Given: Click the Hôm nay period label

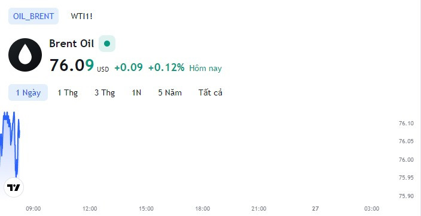Looking at the screenshot, I should pyautogui.click(x=205, y=68).
